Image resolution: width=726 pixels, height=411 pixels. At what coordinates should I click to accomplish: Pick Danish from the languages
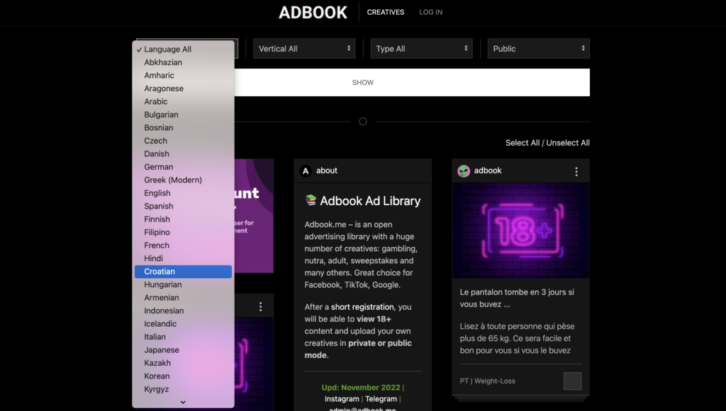pos(184,154)
